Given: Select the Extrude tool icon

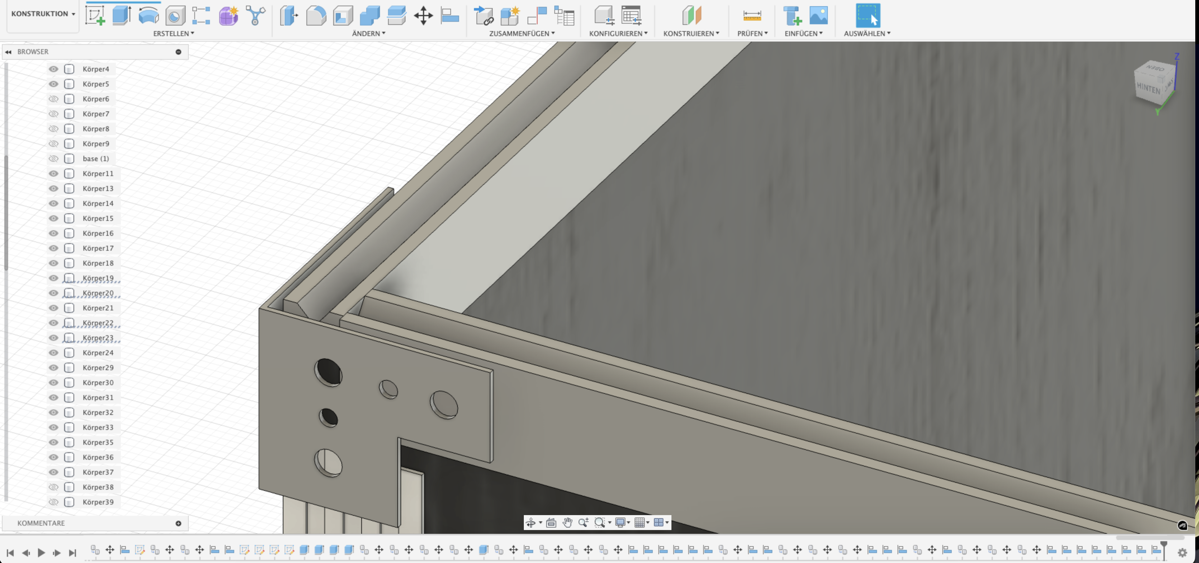Looking at the screenshot, I should pos(121,15).
